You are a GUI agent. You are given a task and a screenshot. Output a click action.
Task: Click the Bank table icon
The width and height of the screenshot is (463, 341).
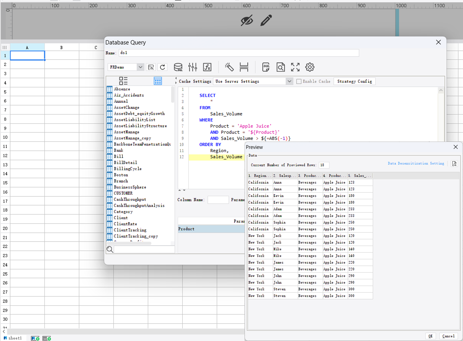pyautogui.click(x=110, y=150)
